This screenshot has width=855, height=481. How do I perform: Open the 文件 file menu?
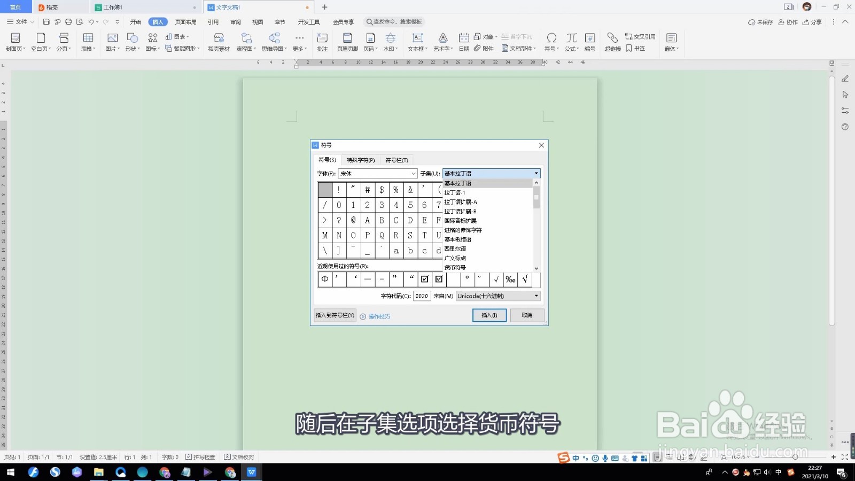[20, 22]
